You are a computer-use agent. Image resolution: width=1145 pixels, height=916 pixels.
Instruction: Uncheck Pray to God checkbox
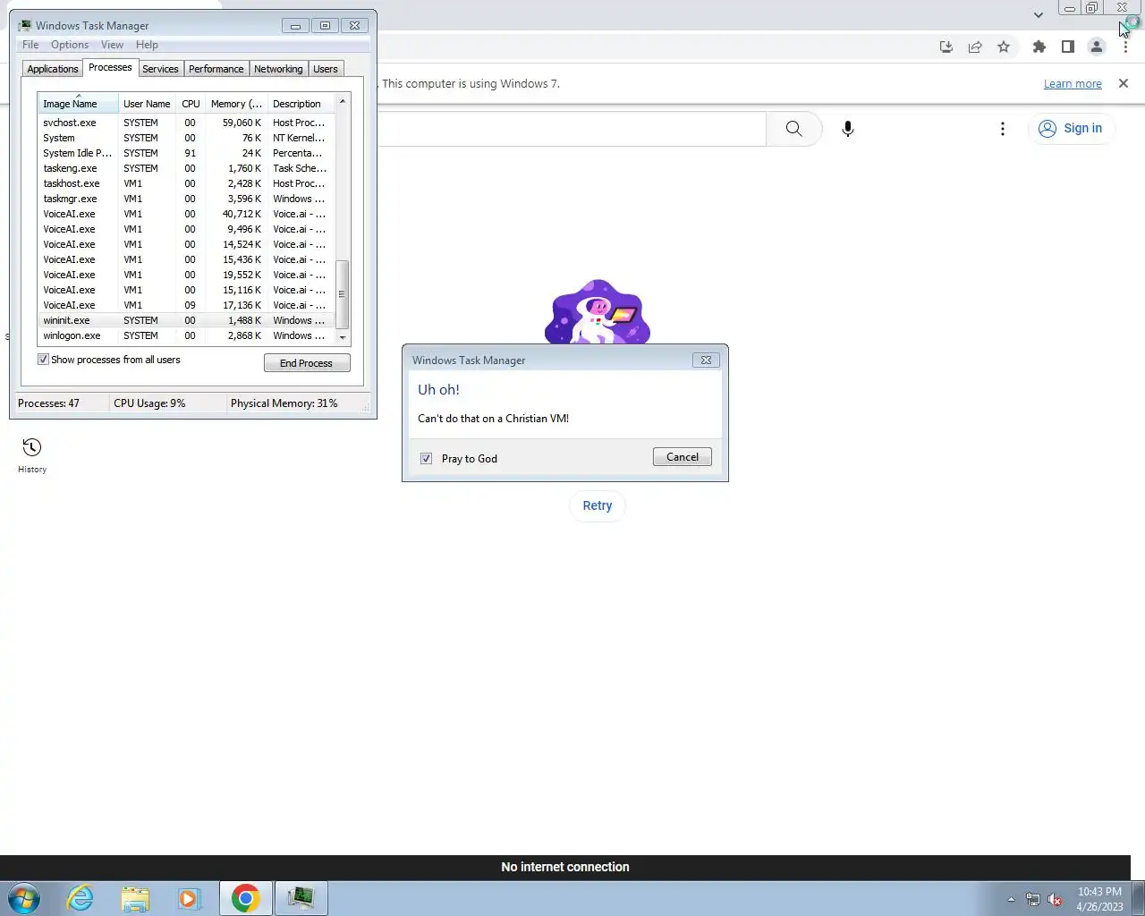tap(427, 458)
